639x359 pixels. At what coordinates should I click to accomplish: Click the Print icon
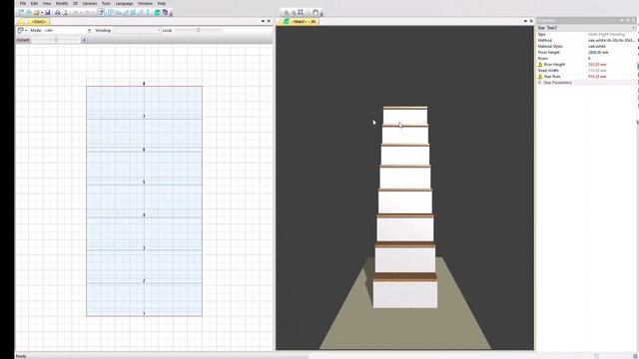[x=58, y=13]
